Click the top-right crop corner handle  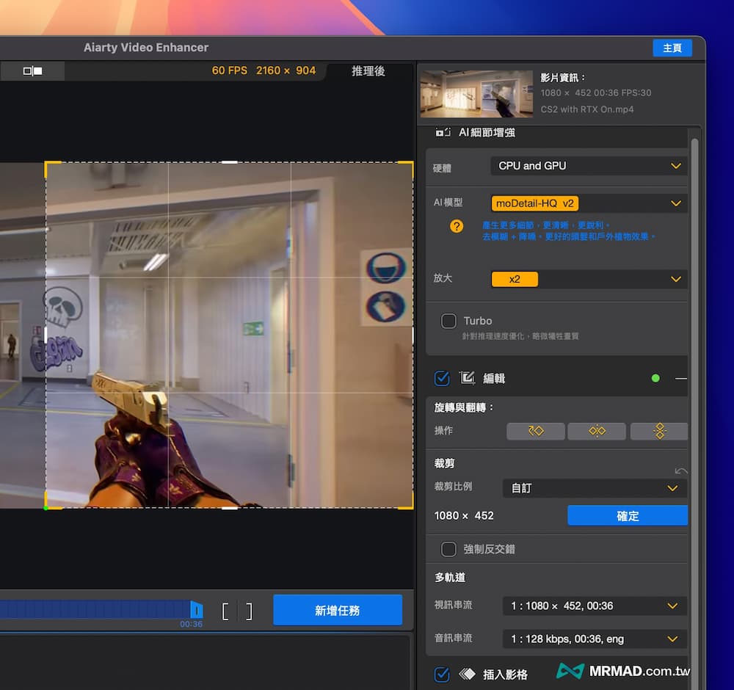pos(407,168)
